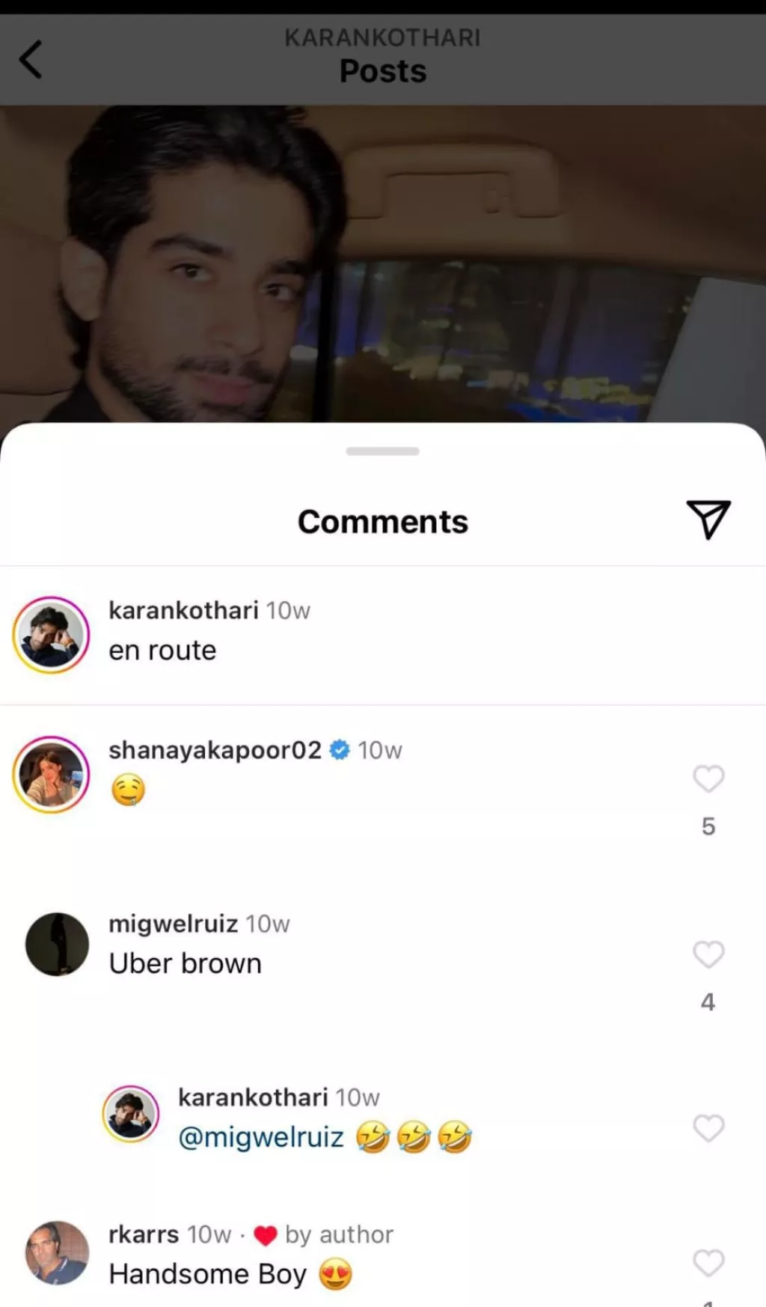Open the @migwelruiz mention link
The width and height of the screenshot is (766, 1307).
260,1137
